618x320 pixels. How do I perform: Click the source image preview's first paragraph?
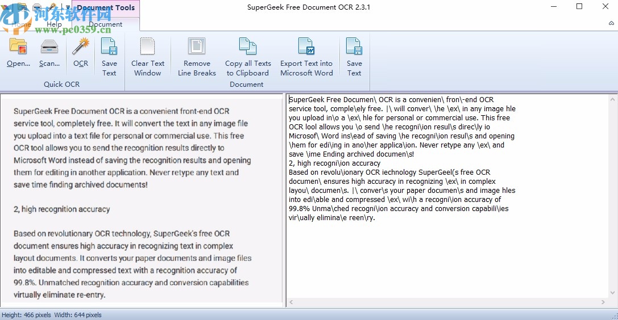[x=132, y=148]
